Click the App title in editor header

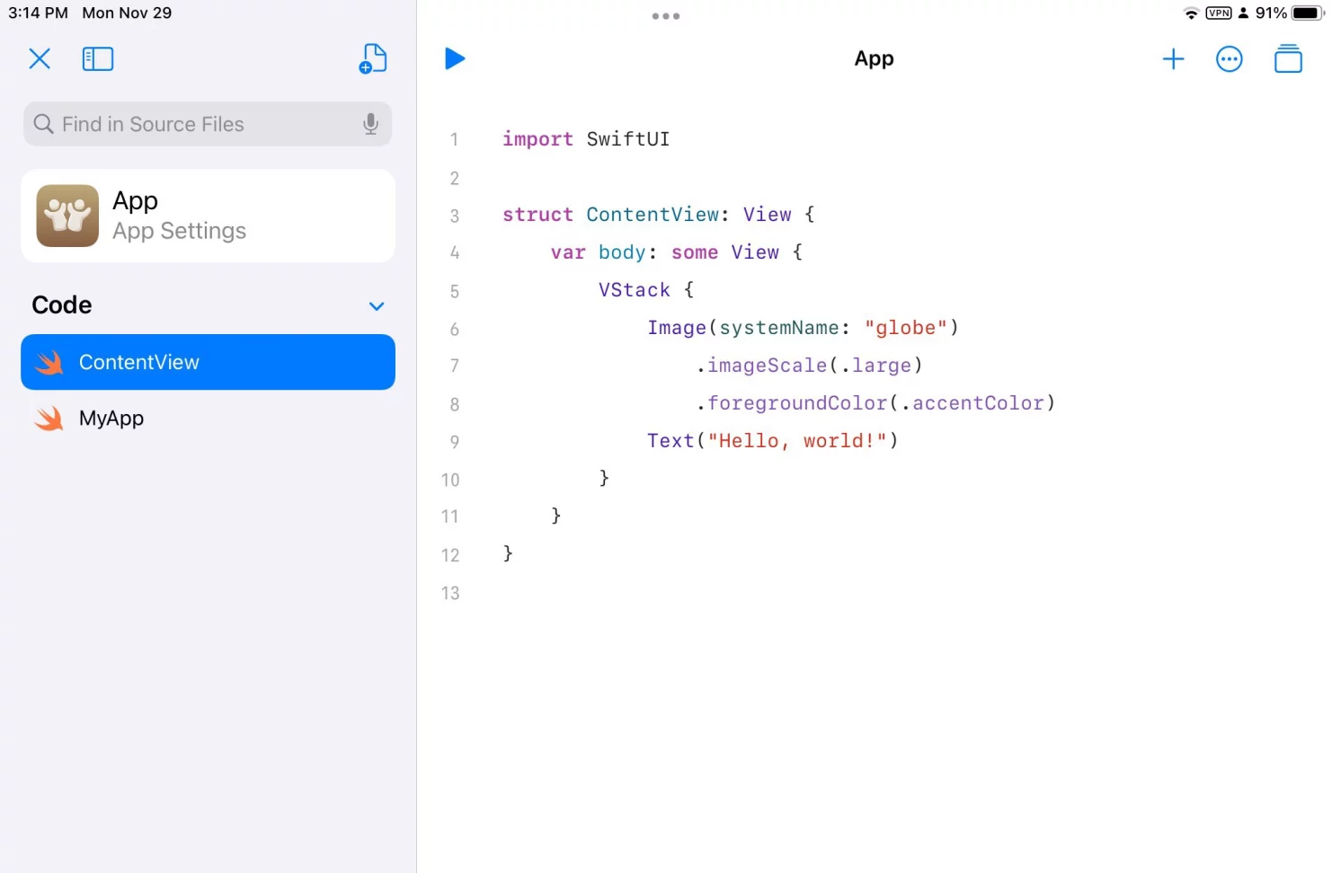[x=874, y=59]
